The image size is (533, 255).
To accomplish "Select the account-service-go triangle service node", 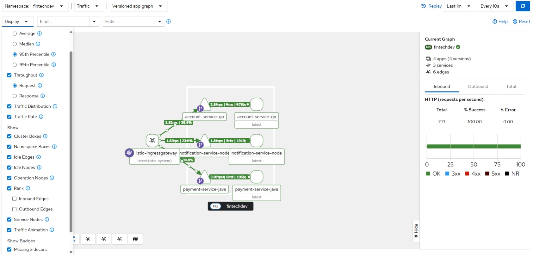I will (x=204, y=105).
